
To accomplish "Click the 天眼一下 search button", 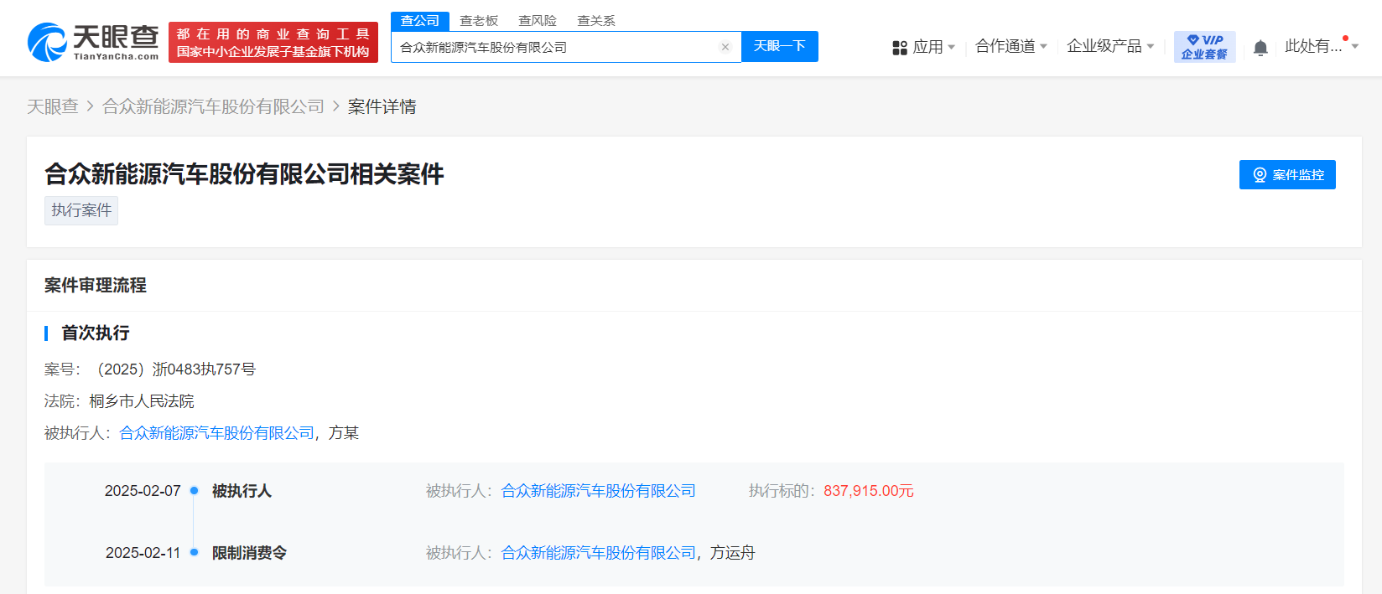I will 780,46.
